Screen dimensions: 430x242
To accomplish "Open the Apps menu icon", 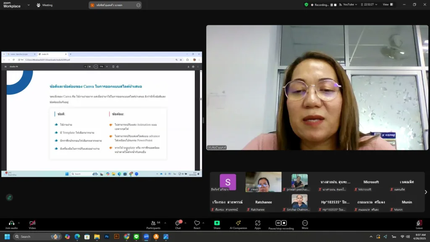I will (x=257, y=223).
